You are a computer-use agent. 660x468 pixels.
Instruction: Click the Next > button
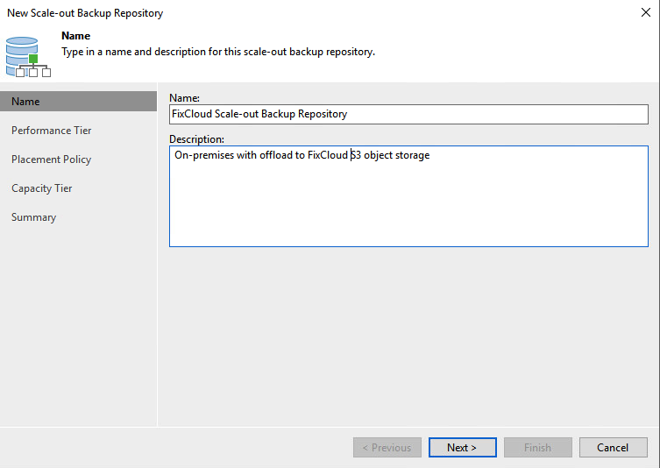462,447
